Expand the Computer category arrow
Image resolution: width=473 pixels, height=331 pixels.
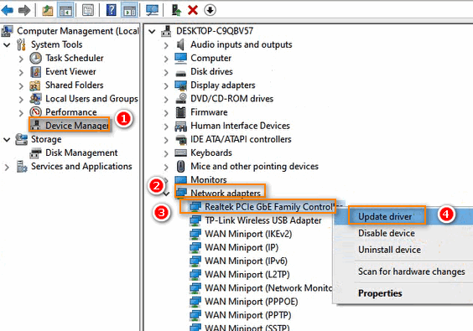pos(166,59)
